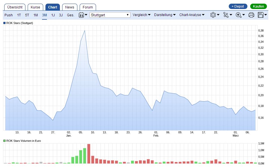Click the ROK Stars (Stuttgart) legend label
Image resolution: width=270 pixels, height=167 pixels.
[x=20, y=23]
